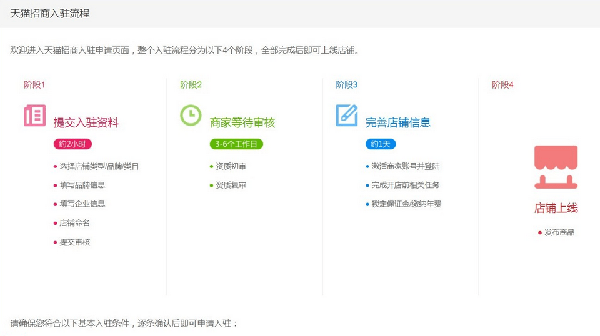The image size is (600, 336).
Task: Click the 锁定保证金/缴纳年费 list item
Action: (x=404, y=204)
